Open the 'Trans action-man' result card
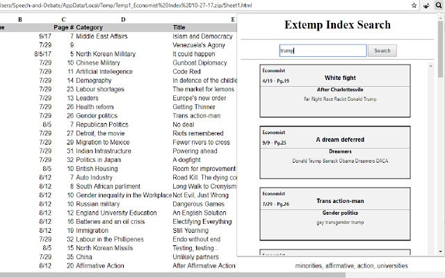This screenshot has width=445, height=278. pos(335,214)
